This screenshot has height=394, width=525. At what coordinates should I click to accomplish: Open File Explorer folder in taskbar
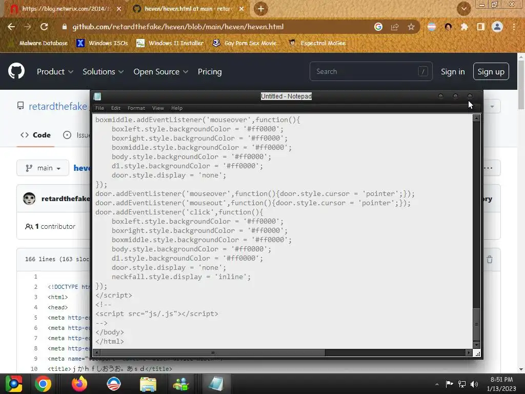pos(148,384)
